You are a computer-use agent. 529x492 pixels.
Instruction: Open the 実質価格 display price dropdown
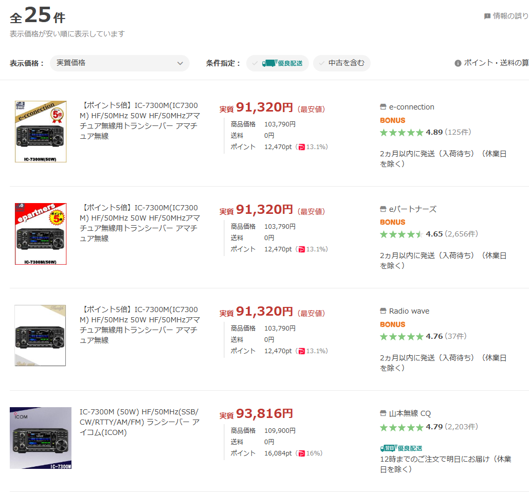119,63
